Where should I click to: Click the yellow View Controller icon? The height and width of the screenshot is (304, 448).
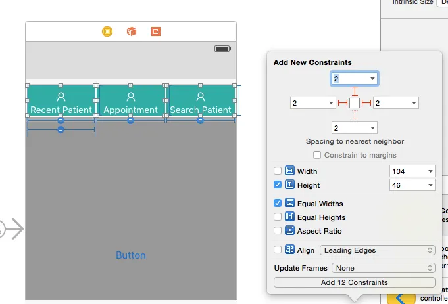click(107, 32)
